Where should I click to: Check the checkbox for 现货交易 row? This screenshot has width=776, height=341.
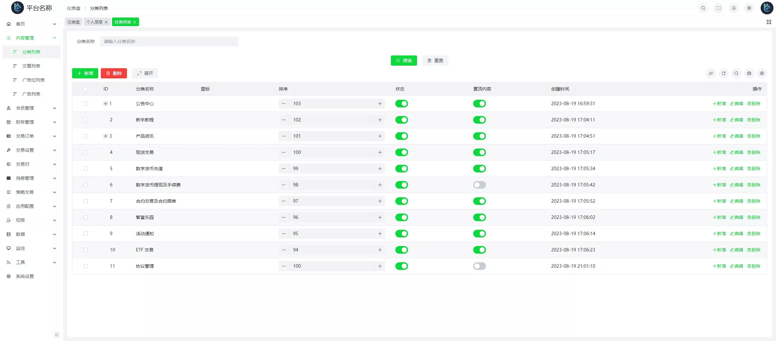pos(86,152)
